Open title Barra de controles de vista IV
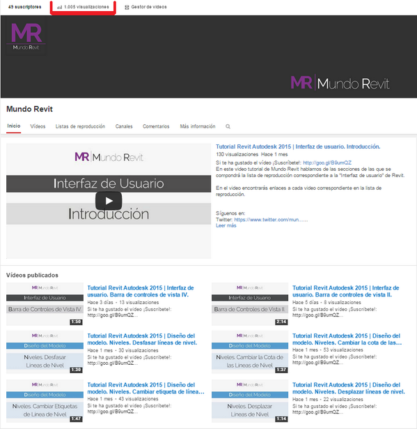 point(141,292)
